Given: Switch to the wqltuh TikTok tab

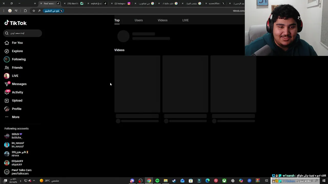Looking at the screenshot, I should (x=97, y=4).
